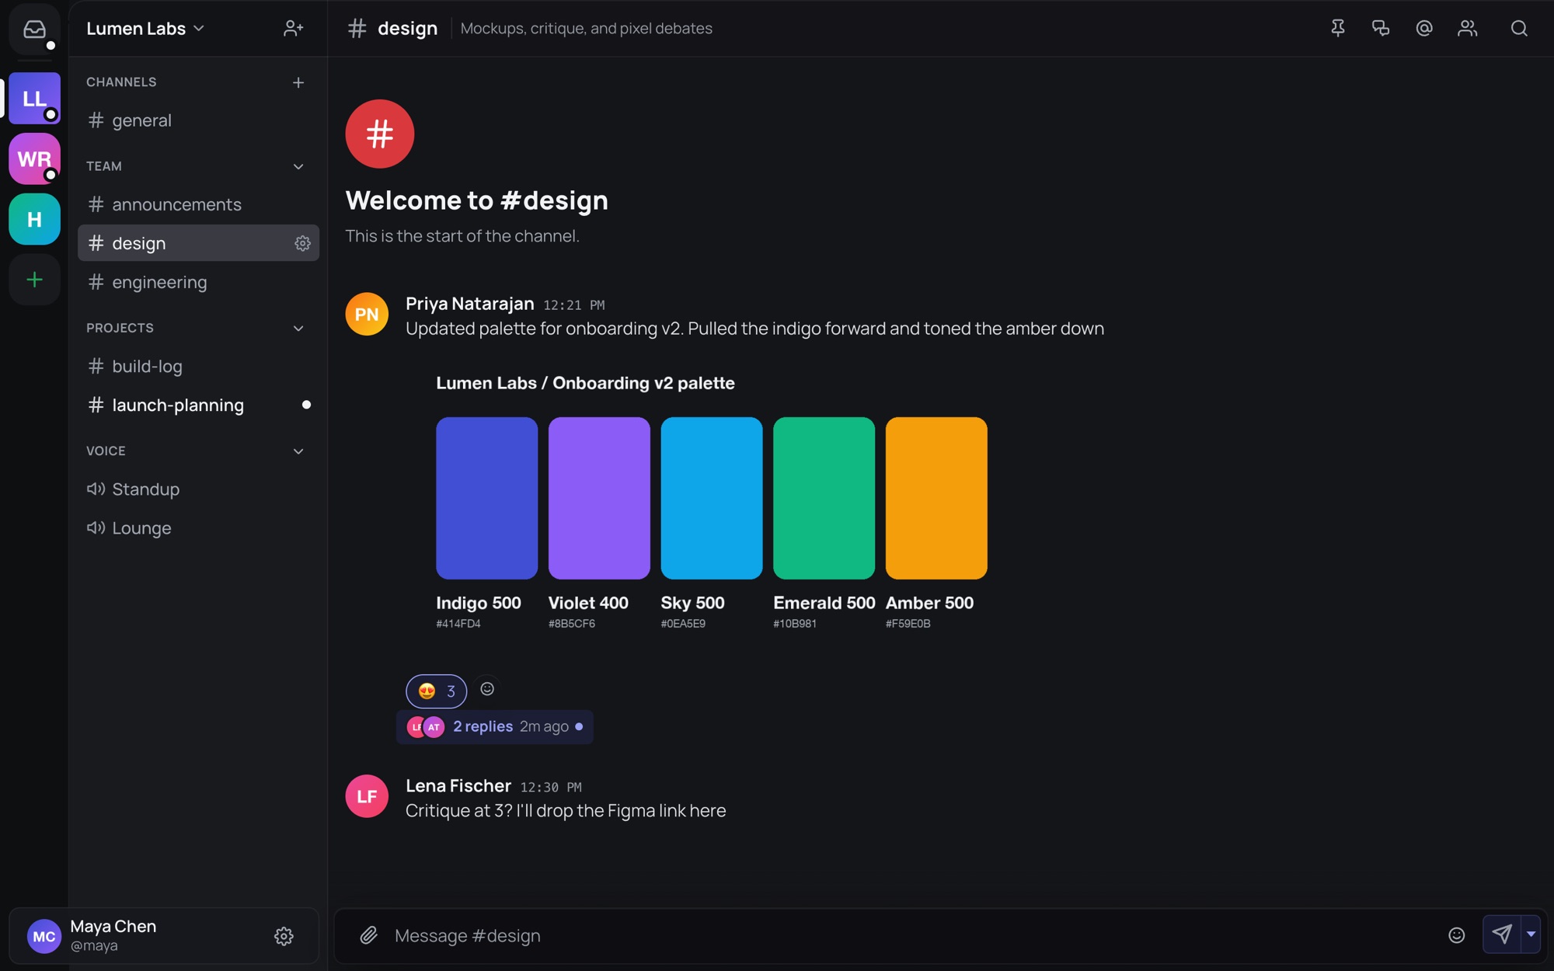Select the Amber 500 swatch
The width and height of the screenshot is (1554, 971).
point(936,498)
